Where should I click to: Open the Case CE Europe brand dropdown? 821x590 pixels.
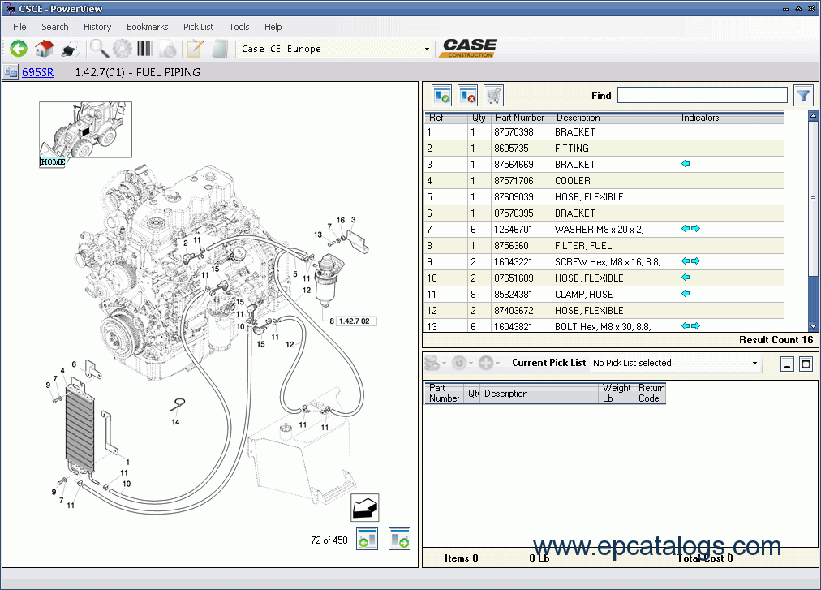click(x=427, y=50)
